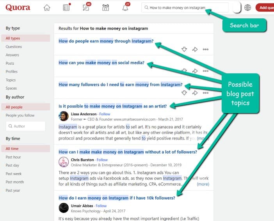
Task: Open more options for 'How many followers' question
Action: [205, 93]
